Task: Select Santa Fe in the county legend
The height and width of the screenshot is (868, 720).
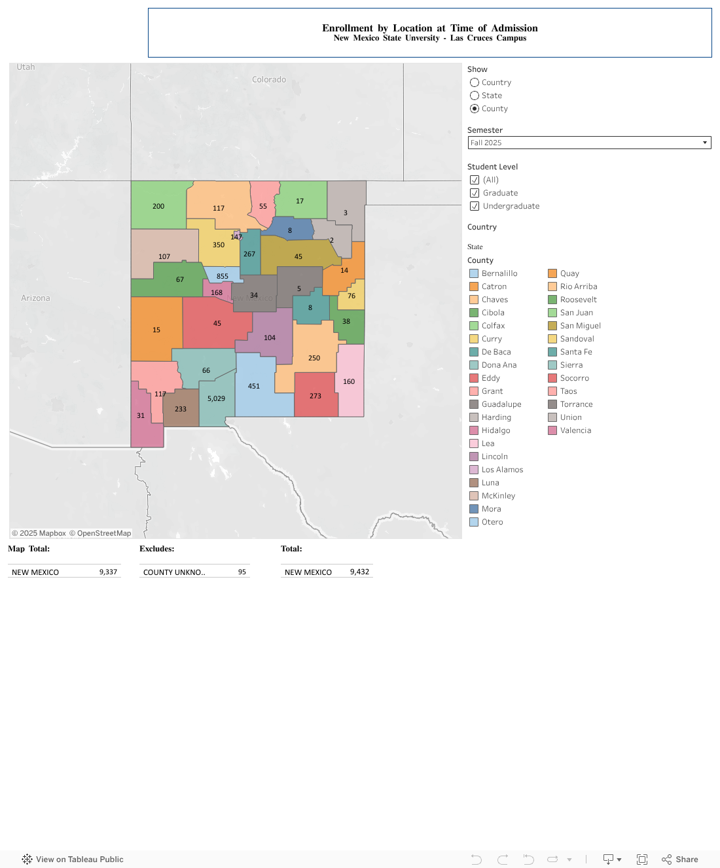Action: click(576, 352)
